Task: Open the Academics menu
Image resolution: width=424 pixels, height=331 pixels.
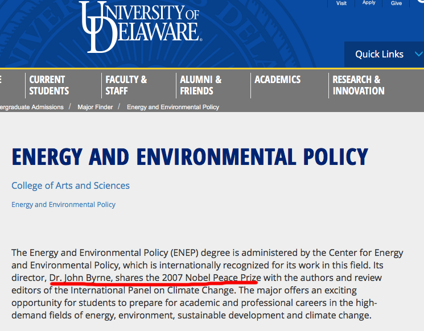Action: [x=277, y=80]
